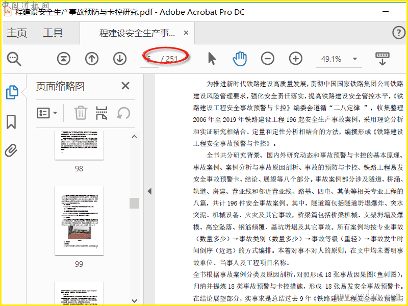Activate the hand pan tool
408x306 pixels.
point(240,59)
